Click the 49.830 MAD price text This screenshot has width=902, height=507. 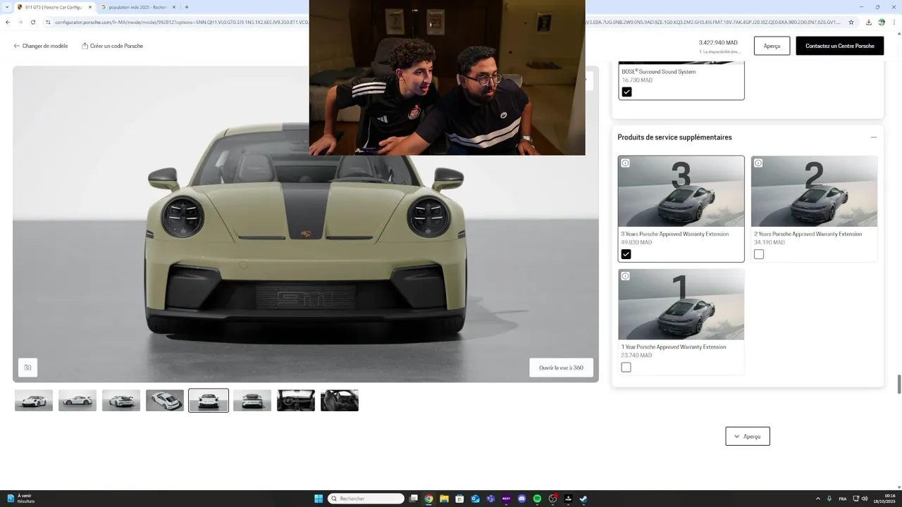636,242
